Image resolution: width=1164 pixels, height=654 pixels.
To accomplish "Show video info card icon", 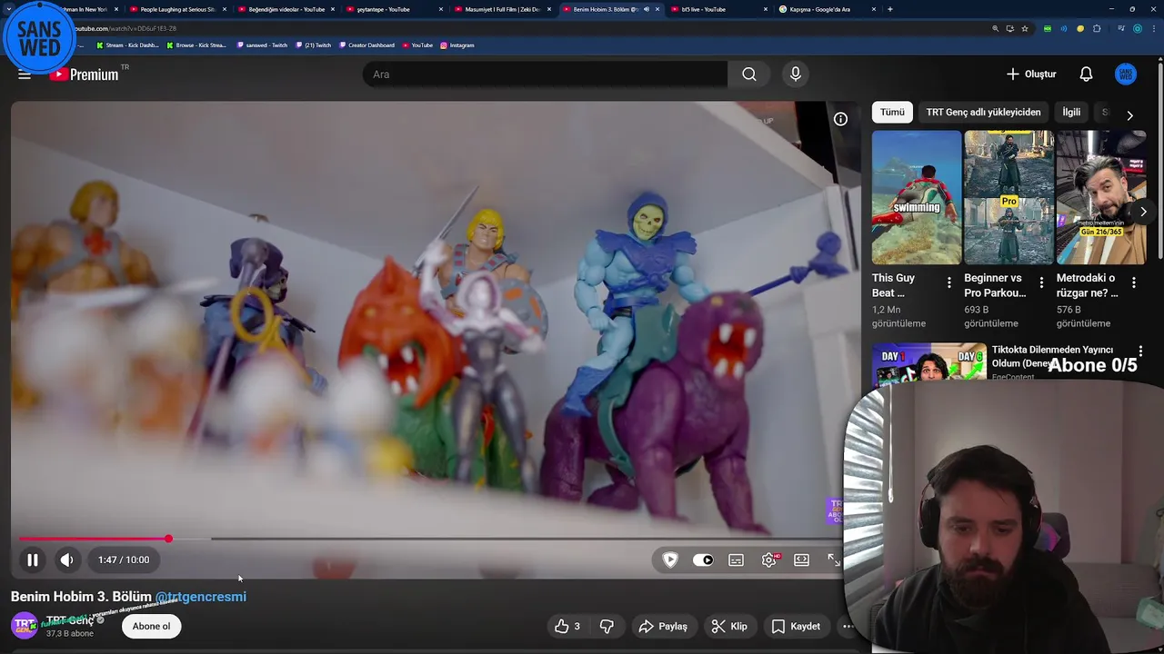I will coord(841,119).
